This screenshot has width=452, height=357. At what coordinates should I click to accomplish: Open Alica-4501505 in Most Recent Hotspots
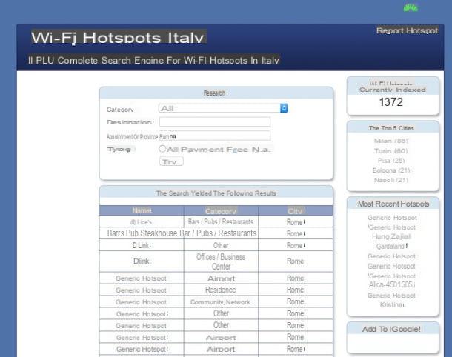(391, 284)
